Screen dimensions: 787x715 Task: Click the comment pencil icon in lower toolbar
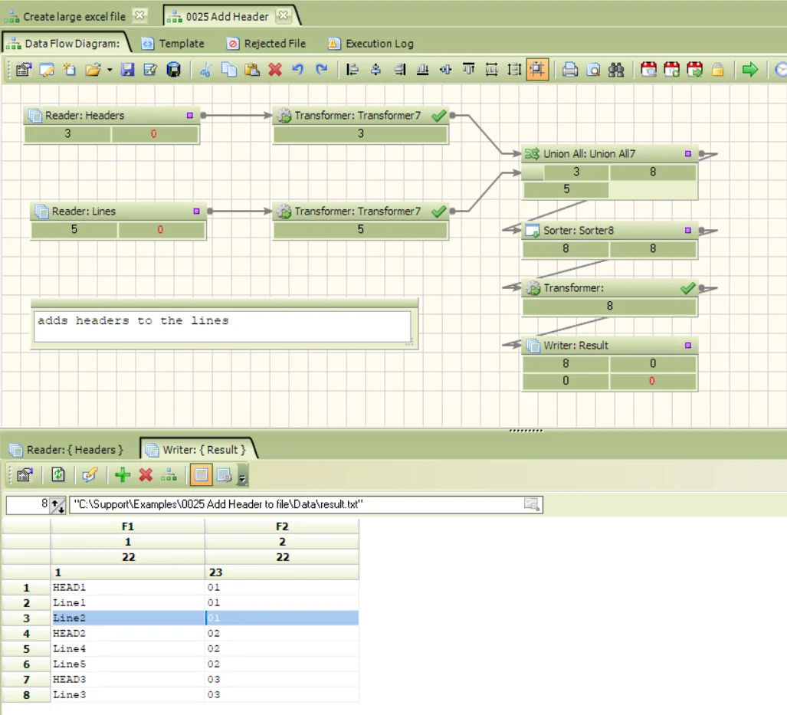pos(90,474)
